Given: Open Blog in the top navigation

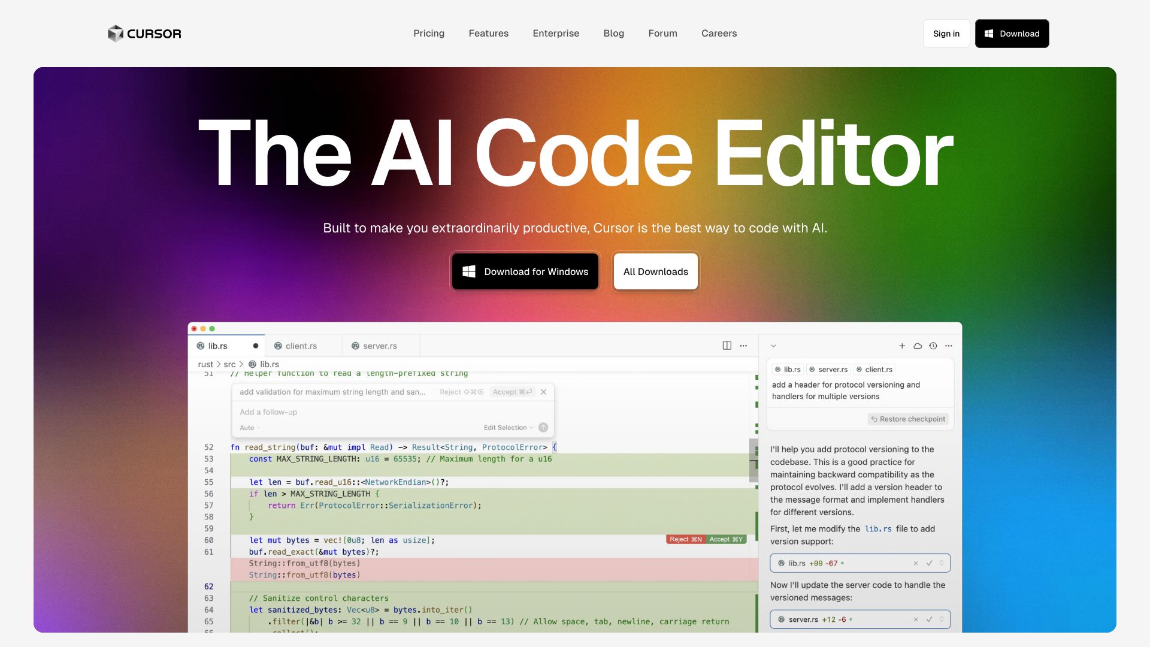Looking at the screenshot, I should pos(614,34).
